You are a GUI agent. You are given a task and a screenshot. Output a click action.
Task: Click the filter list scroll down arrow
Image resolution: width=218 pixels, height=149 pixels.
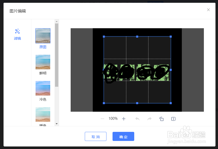click(57, 124)
